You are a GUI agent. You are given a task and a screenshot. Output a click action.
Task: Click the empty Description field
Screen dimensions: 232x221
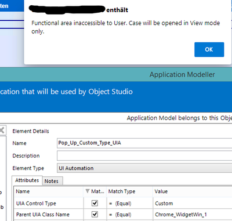click(144, 155)
